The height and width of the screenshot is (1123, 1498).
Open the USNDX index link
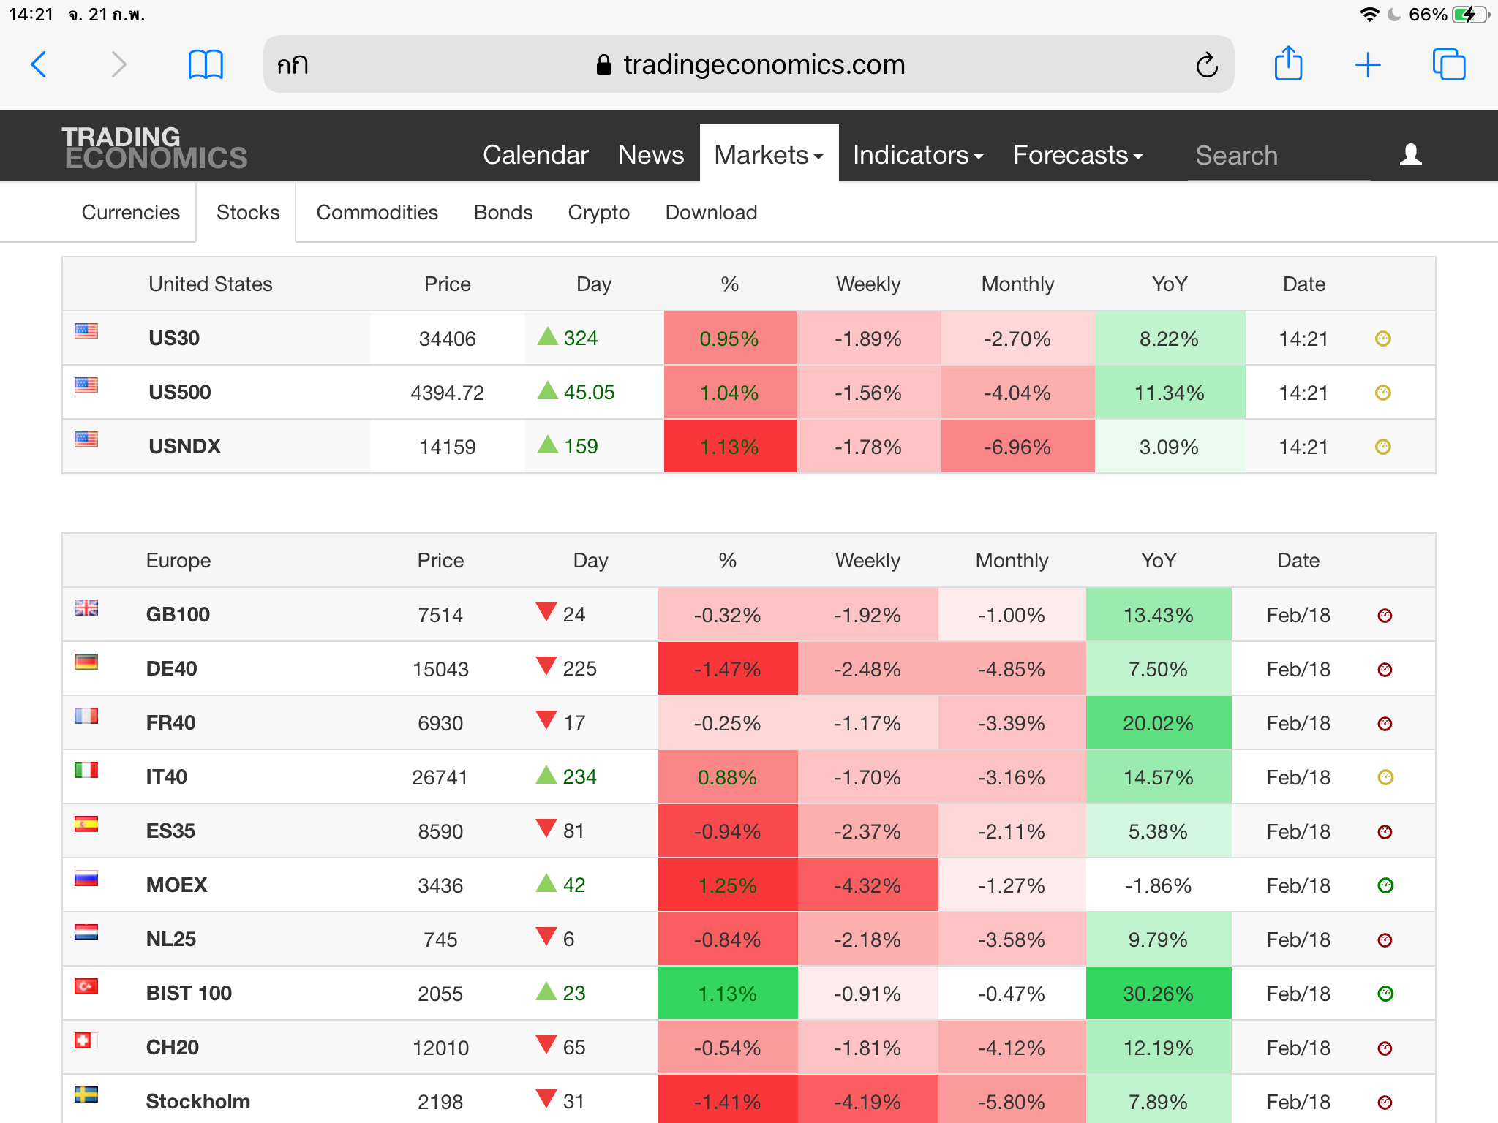[184, 446]
